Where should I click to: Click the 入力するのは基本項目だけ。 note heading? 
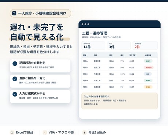tap(97, 97)
